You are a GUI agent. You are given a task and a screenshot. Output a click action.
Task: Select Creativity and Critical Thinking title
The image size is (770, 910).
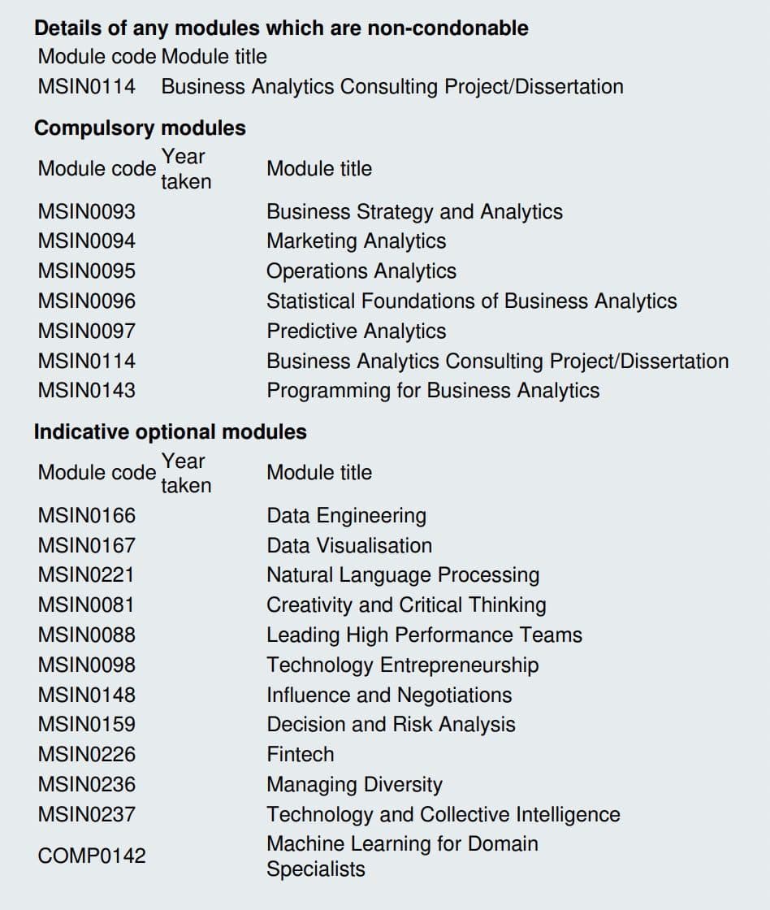click(x=406, y=605)
